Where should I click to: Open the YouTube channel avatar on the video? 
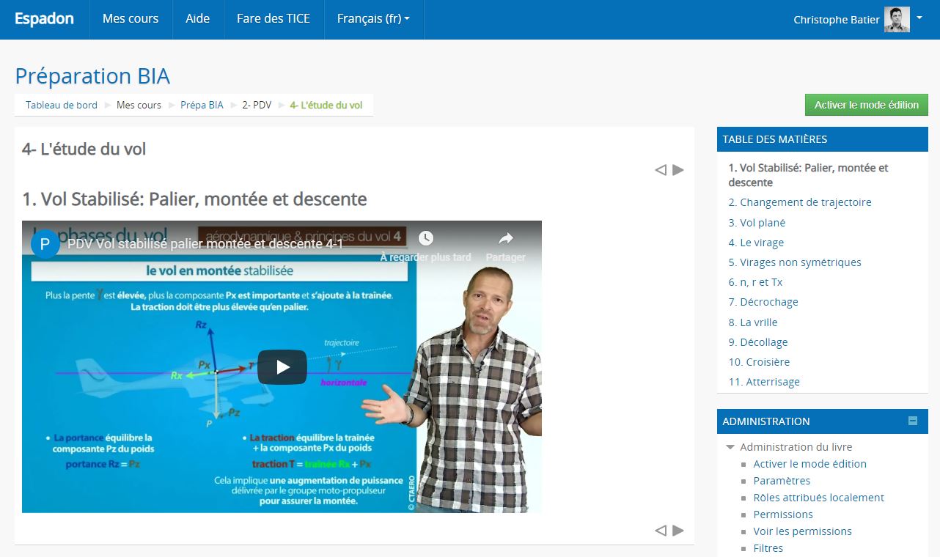tap(45, 244)
